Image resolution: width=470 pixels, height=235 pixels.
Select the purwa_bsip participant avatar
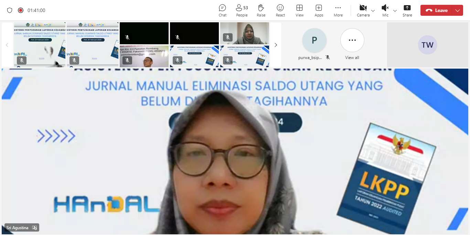(314, 40)
